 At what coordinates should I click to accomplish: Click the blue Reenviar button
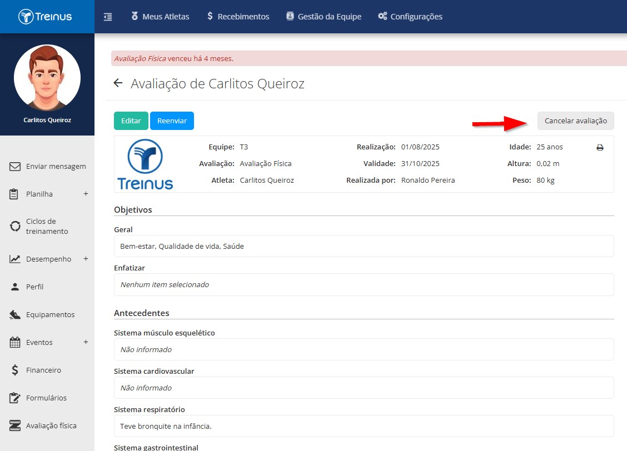point(172,121)
